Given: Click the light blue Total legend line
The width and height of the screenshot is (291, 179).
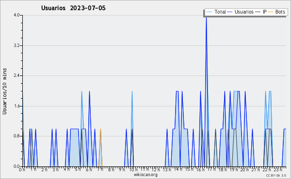Looking at the screenshot, I should pyautogui.click(x=209, y=12).
